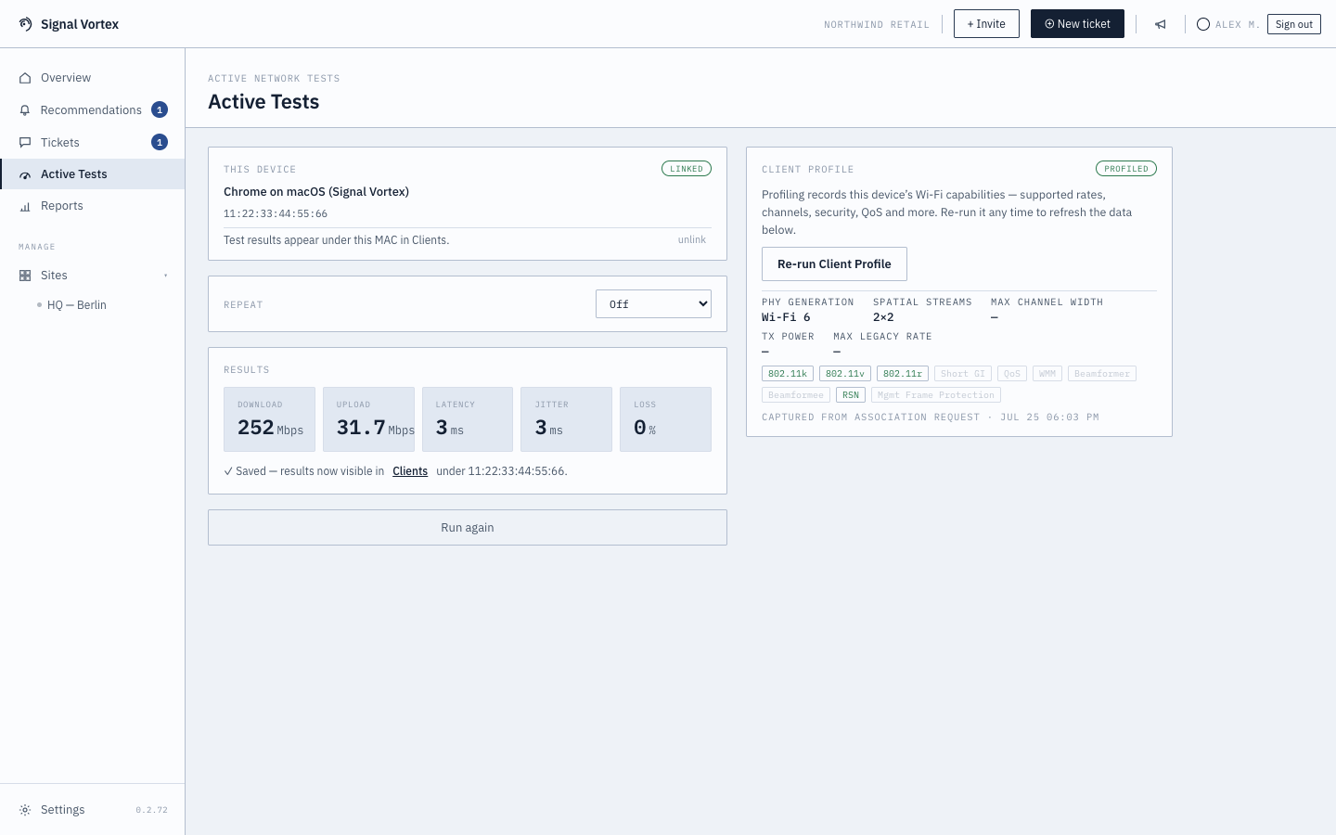Click the Tickets chat bubble icon

click(x=25, y=143)
